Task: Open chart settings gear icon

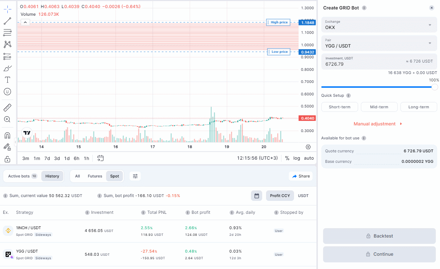Action: (308, 147)
